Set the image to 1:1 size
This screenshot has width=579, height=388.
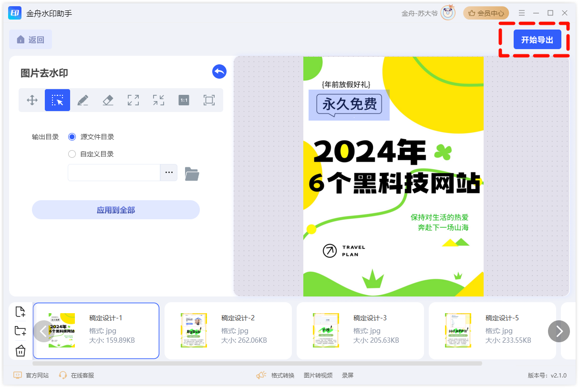(184, 100)
